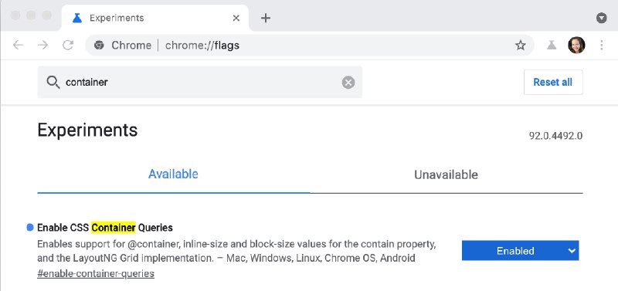The image size is (618, 291).
Task: Open the Enabled dropdown for Container Queries
Action: [x=520, y=250]
